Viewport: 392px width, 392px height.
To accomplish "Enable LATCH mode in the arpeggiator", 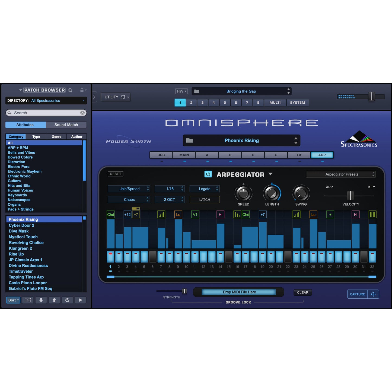I will [x=205, y=199].
